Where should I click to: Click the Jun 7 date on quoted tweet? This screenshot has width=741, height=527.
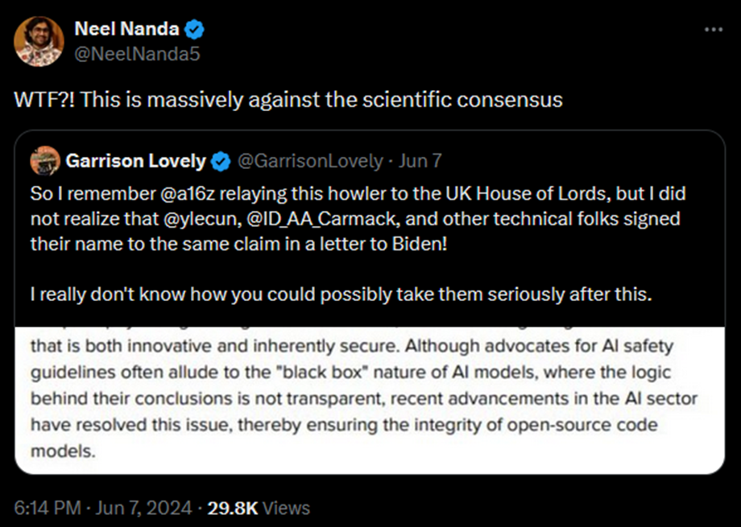[420, 161]
